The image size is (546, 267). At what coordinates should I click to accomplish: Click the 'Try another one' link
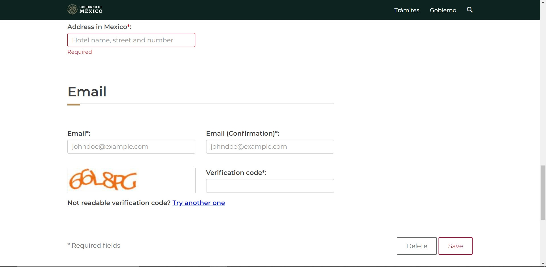pos(198,203)
